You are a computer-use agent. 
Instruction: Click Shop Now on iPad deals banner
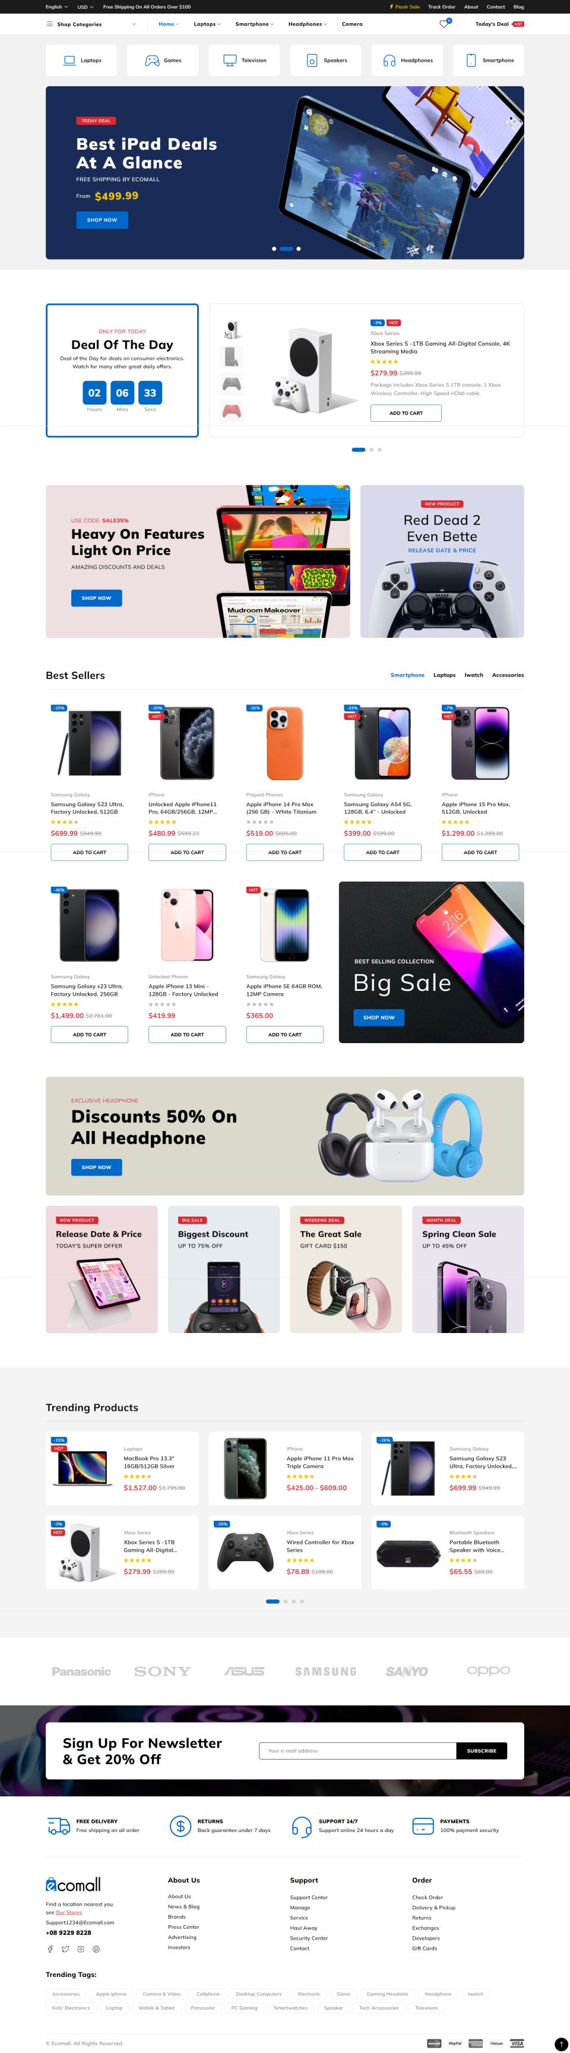pos(102,220)
